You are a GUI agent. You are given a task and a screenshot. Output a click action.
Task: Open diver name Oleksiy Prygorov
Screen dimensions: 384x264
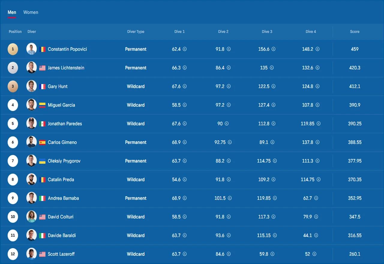tap(64, 161)
